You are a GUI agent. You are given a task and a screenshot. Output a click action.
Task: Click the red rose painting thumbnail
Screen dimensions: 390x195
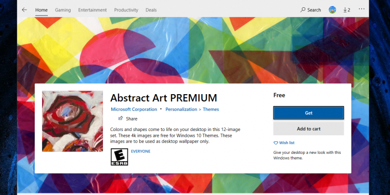[x=72, y=121]
